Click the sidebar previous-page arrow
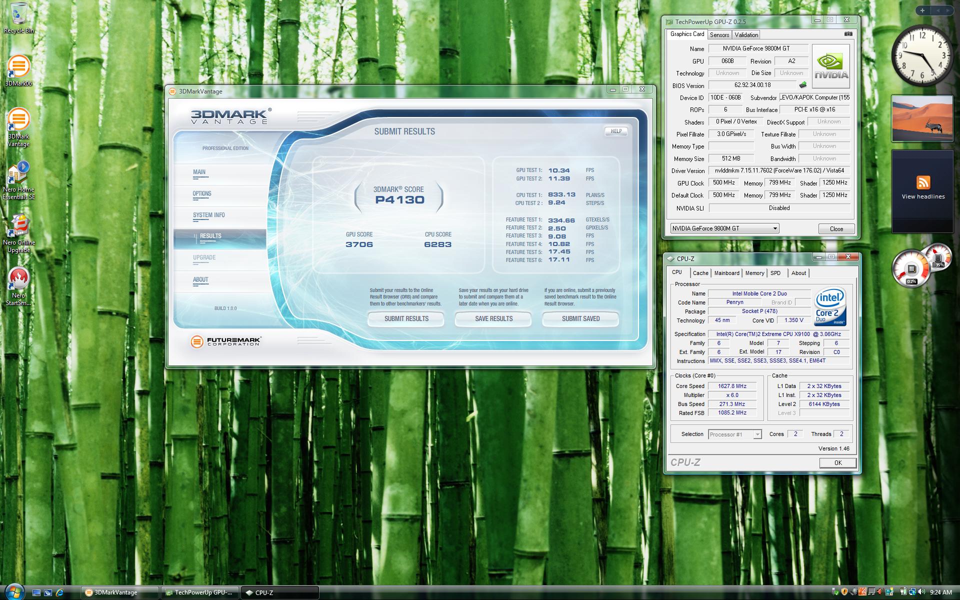960x600 pixels. (x=937, y=10)
